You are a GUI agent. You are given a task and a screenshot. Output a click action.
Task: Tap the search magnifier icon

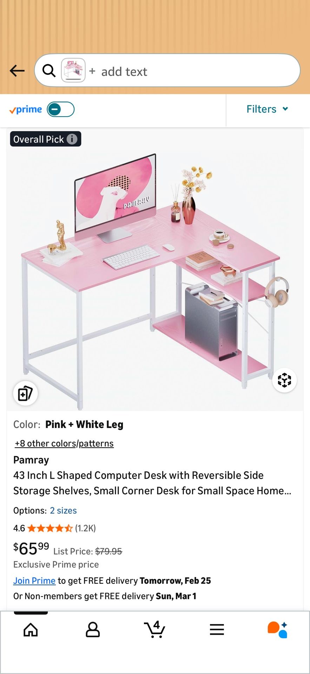49,71
